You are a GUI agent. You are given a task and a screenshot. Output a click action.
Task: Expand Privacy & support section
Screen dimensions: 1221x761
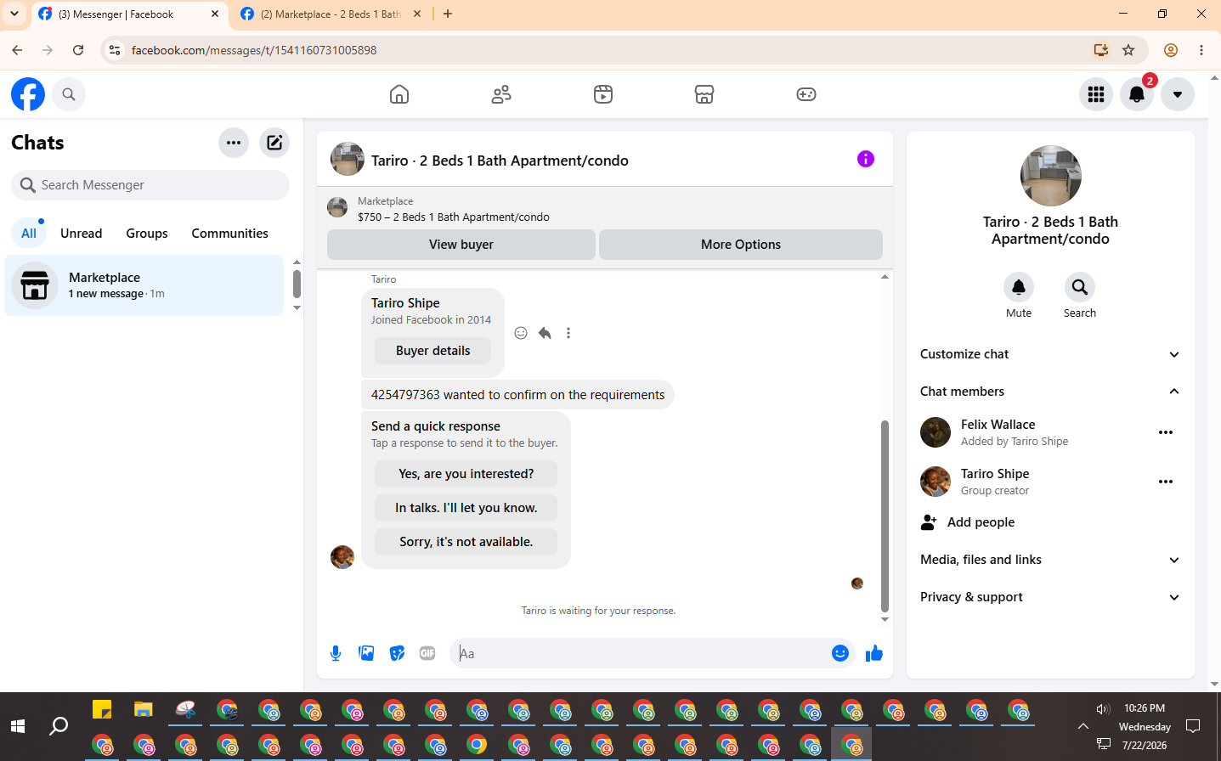pyautogui.click(x=1050, y=597)
